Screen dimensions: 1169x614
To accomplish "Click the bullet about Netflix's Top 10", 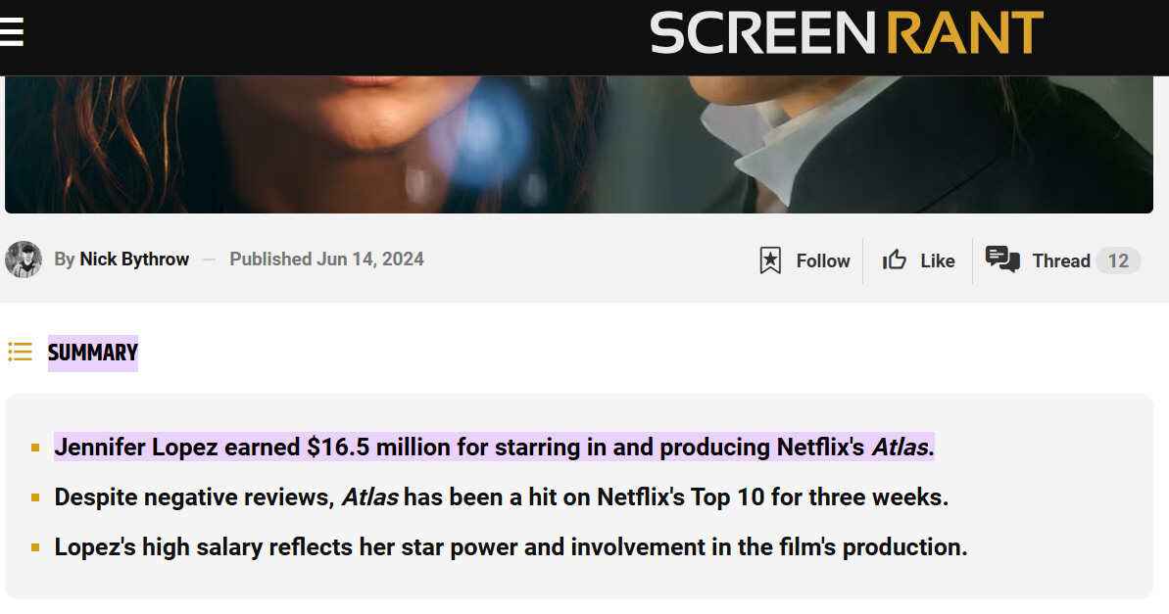I will (x=501, y=497).
